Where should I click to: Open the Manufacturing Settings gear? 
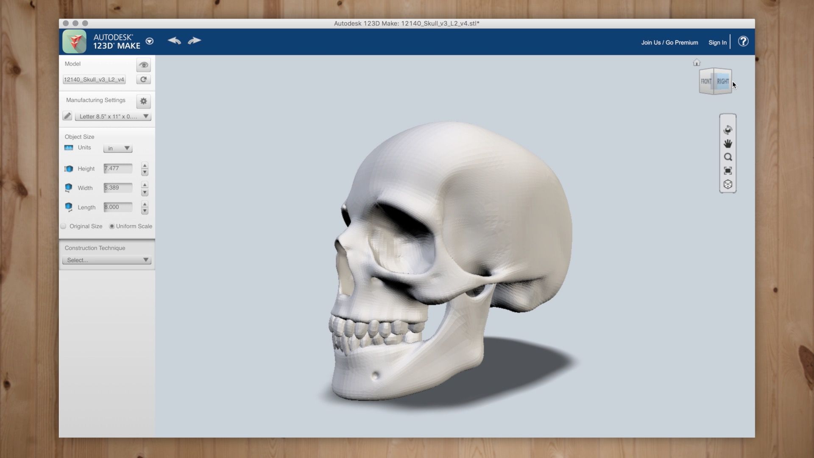143,101
